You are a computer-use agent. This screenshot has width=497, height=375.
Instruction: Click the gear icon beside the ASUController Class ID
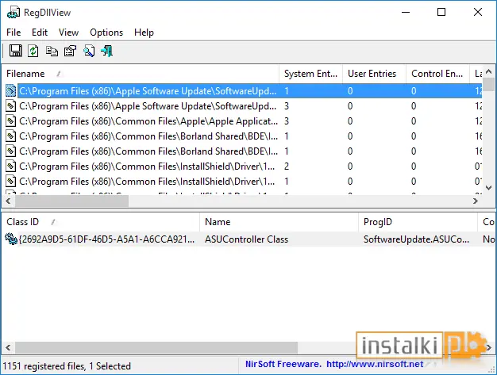11,239
